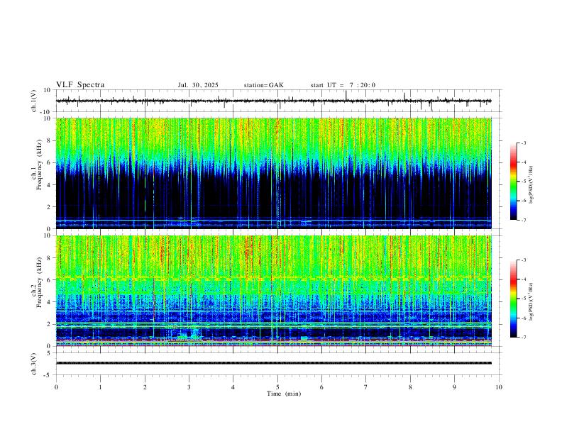Click the "5" tick on ch.3(V) axis
The width and height of the screenshot is (562, 434).
tap(49, 352)
